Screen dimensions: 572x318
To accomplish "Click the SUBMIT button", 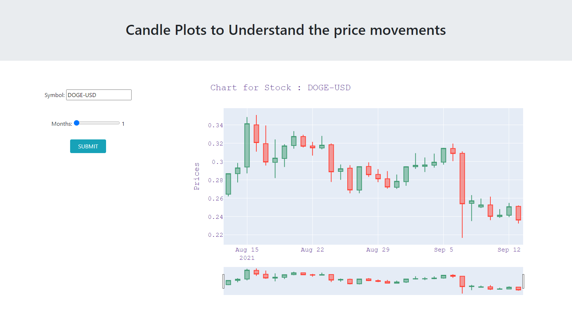I will pyautogui.click(x=88, y=146).
